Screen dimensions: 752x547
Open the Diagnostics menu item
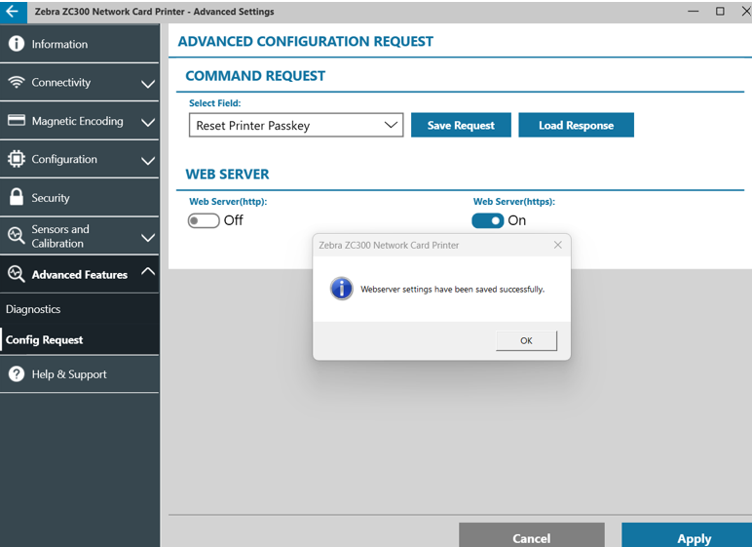pyautogui.click(x=33, y=309)
